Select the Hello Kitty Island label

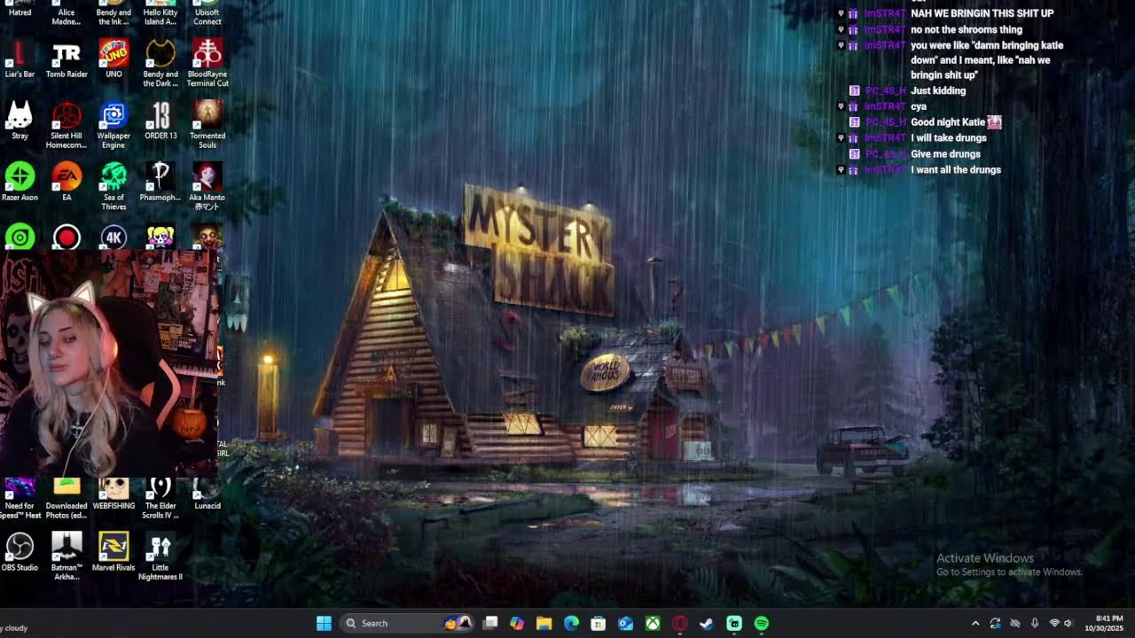[160, 16]
